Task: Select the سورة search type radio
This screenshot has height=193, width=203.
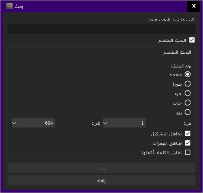Action: click(188, 84)
